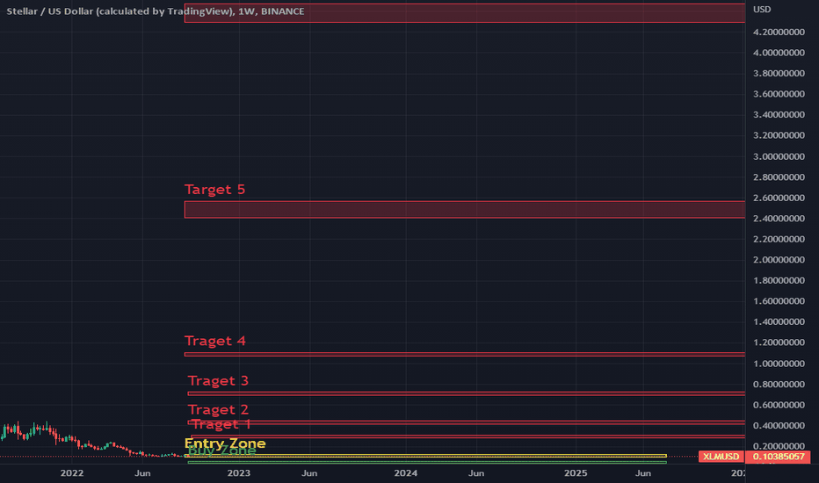Click the 0.60000000 price axis label
819x483 pixels.
click(x=779, y=405)
